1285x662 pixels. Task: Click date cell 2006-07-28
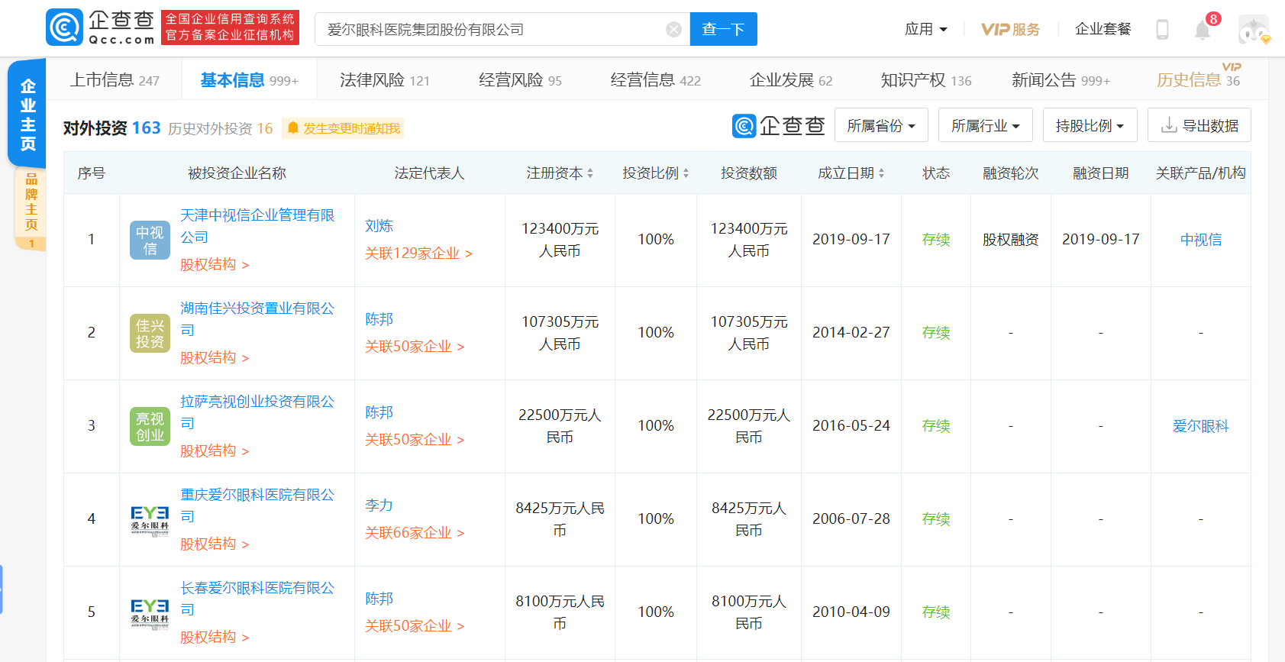(851, 519)
